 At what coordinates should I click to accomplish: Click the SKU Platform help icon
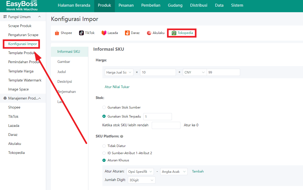pyautogui.click(x=122, y=136)
